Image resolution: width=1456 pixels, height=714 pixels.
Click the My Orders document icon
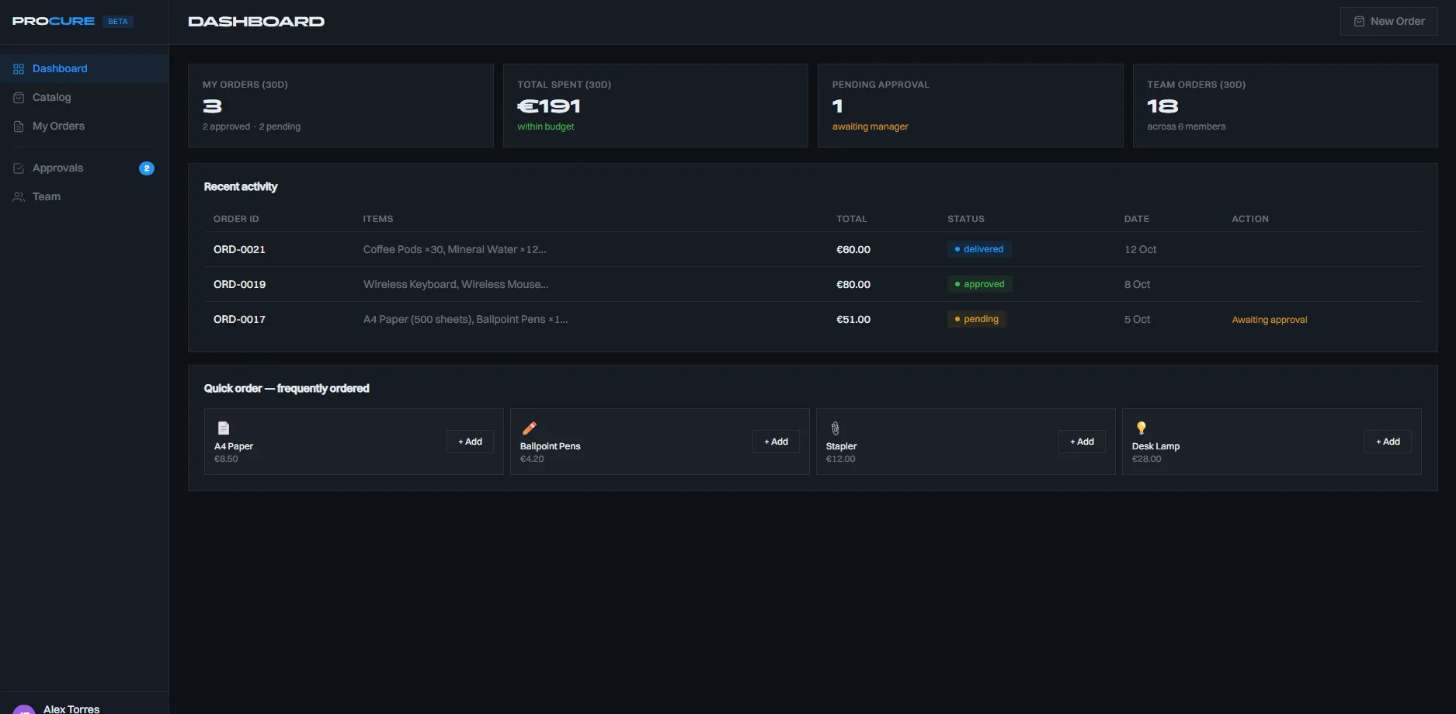click(19, 127)
